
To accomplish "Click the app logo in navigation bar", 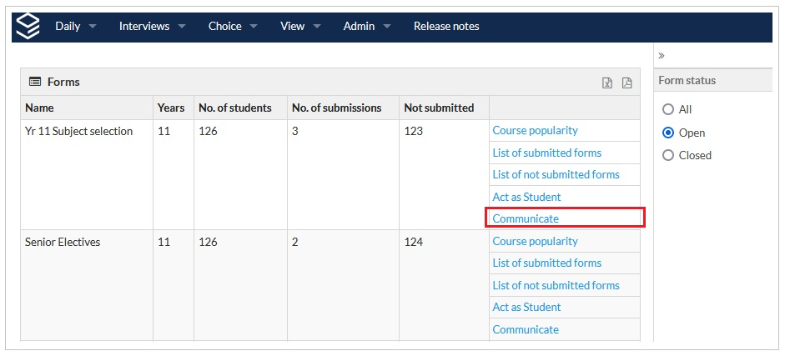I will (x=28, y=26).
